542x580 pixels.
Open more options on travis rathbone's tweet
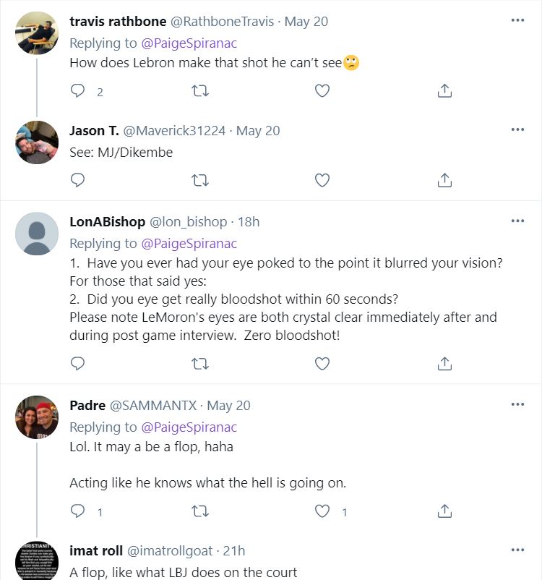[517, 20]
